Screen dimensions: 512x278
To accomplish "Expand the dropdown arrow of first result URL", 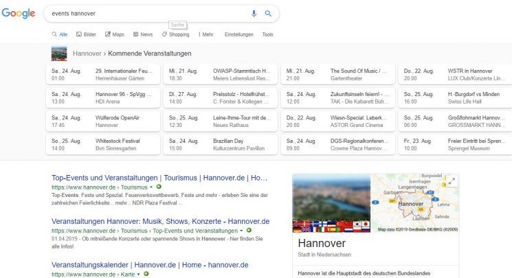I will [151, 187].
